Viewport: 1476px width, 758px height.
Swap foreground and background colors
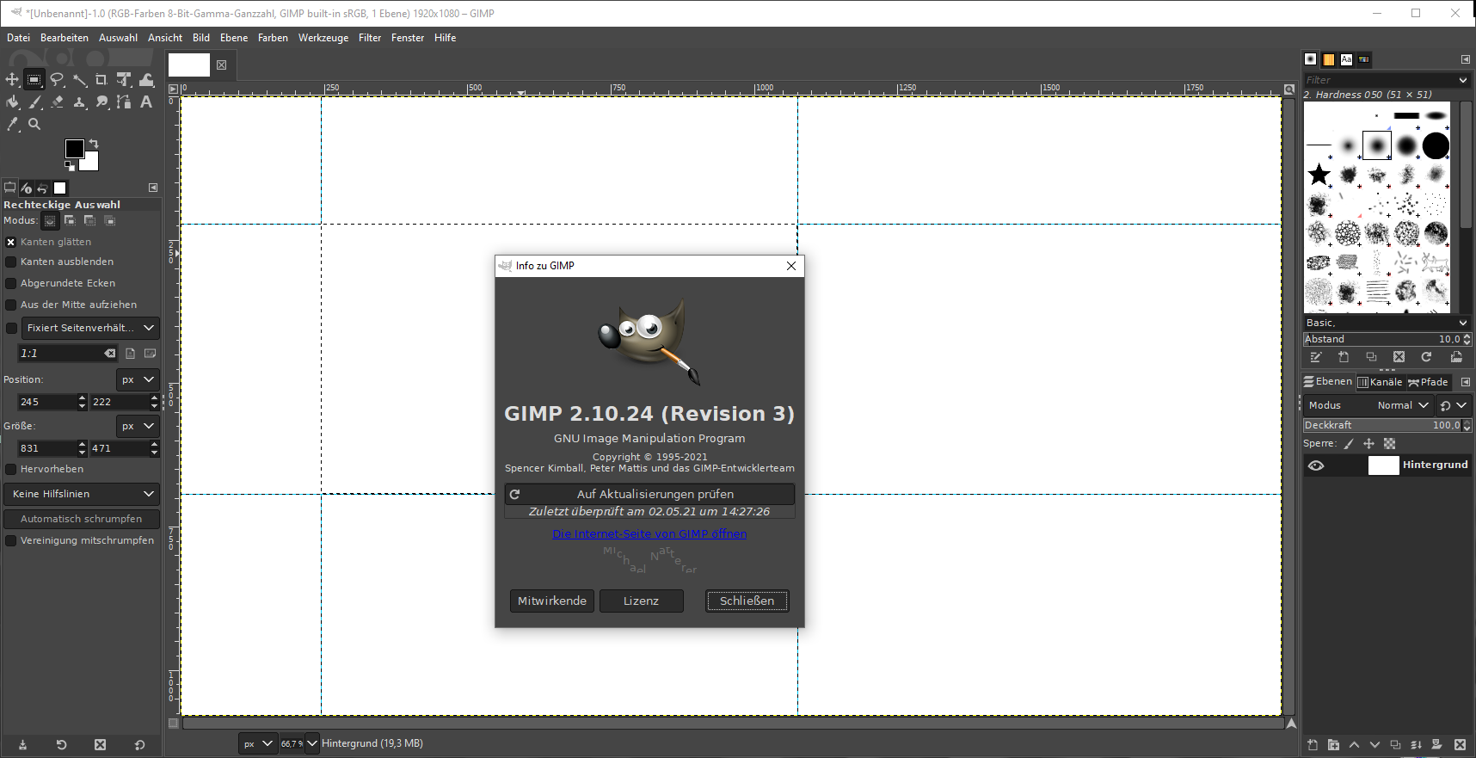pos(94,144)
